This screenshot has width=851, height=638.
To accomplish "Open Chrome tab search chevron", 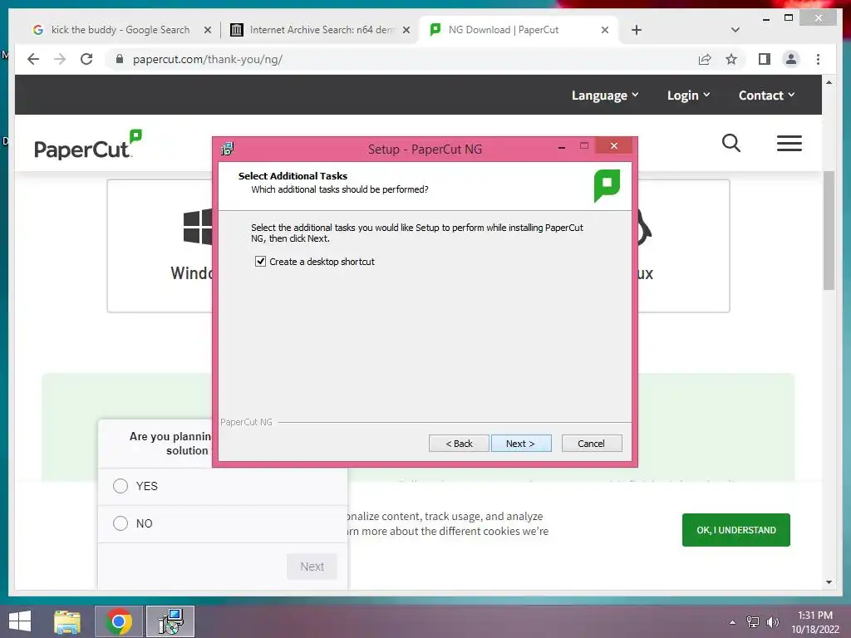I will [735, 30].
